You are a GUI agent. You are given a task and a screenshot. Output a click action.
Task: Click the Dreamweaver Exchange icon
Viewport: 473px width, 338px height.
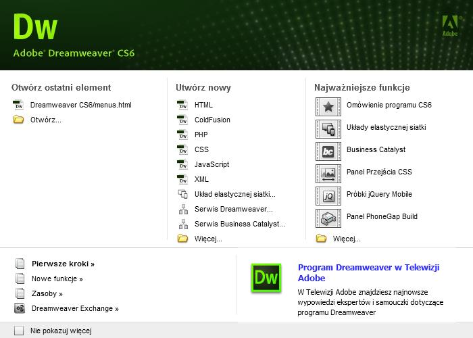[x=20, y=308]
